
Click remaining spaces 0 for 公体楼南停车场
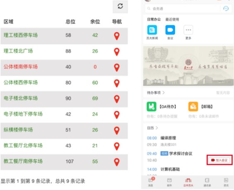pyautogui.click(x=95, y=67)
